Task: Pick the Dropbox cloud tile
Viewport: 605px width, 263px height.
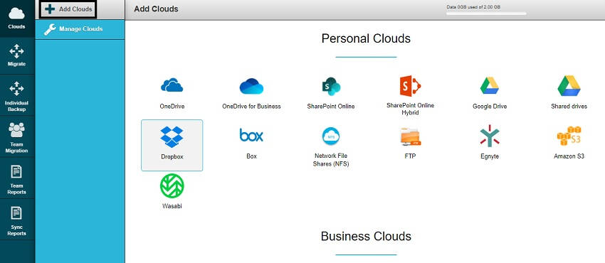Action: 172,145
